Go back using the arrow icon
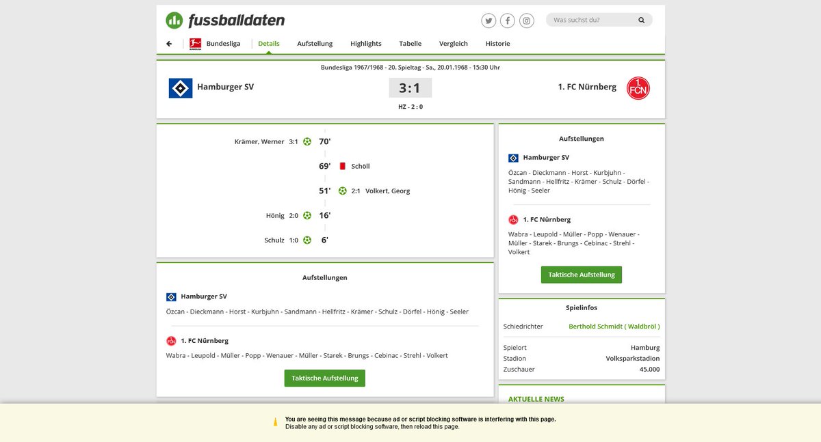 click(169, 44)
